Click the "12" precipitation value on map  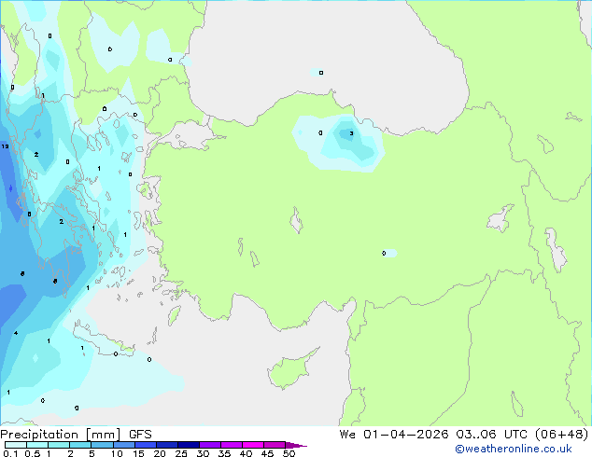(x=5, y=146)
